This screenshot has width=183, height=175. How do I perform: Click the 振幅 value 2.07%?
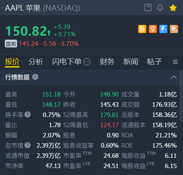coord(51,135)
